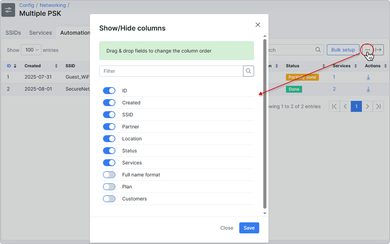This screenshot has width=390, height=244.
Task: Go to the last page icon
Action: (378, 106)
